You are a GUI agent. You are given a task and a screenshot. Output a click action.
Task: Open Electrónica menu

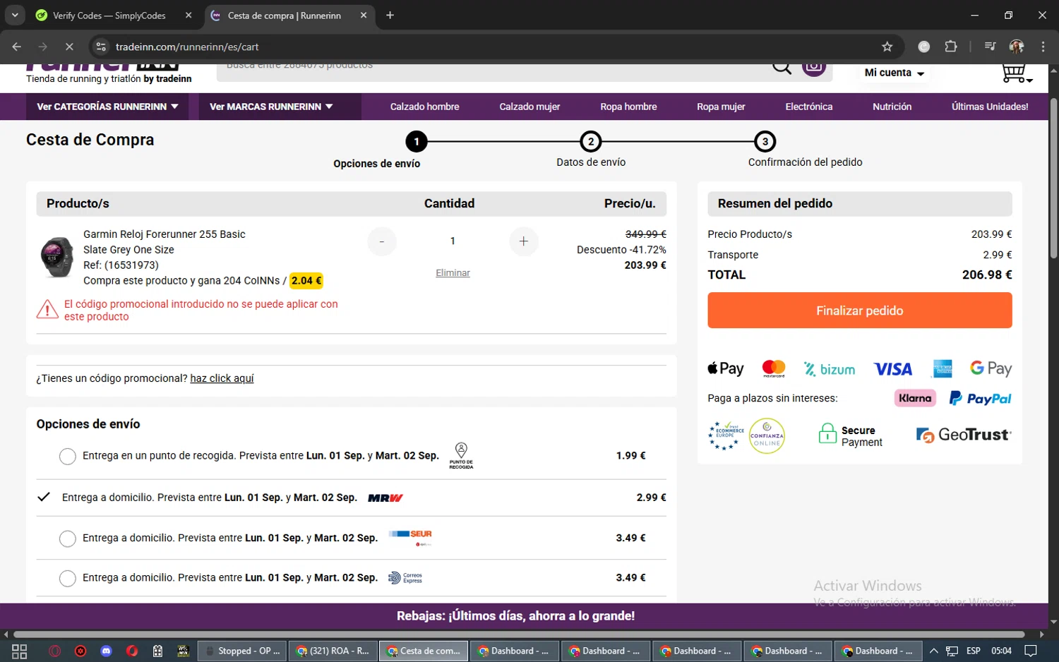tap(809, 107)
